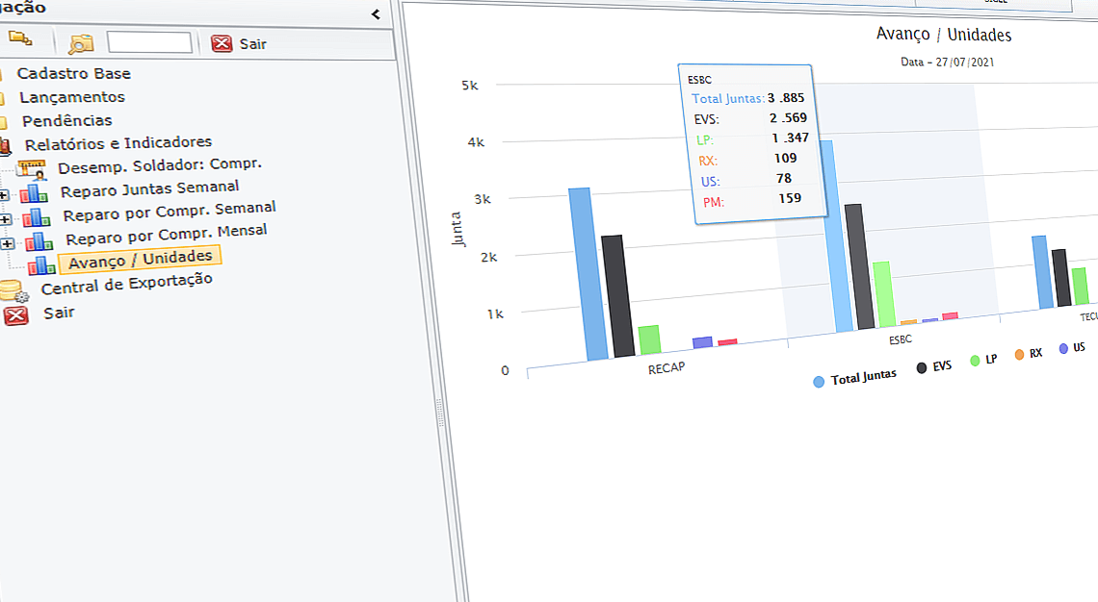Click the Sair exit icon in tree
This screenshot has width=1098, height=602.
tap(16, 316)
